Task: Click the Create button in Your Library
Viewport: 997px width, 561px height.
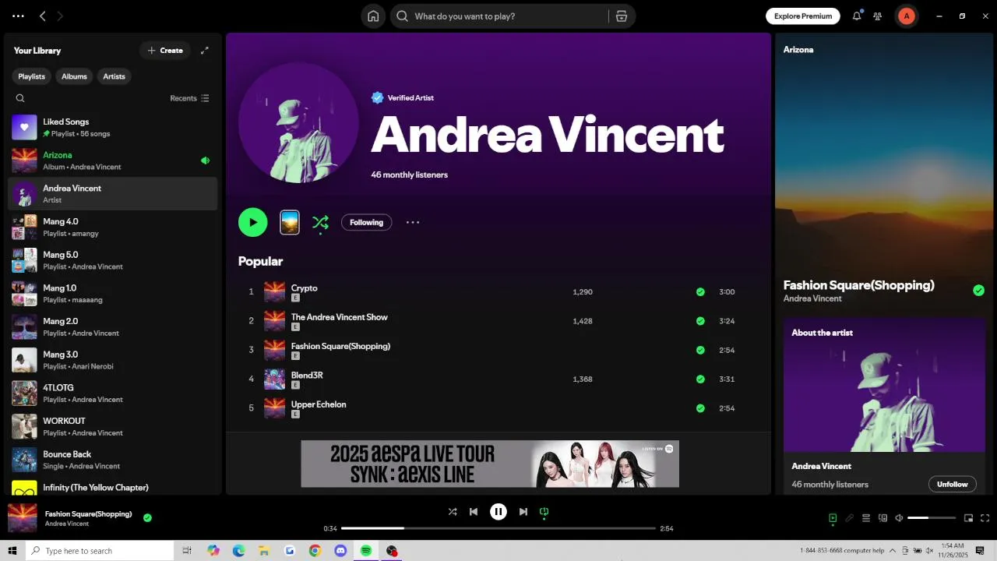Action: pyautogui.click(x=165, y=51)
